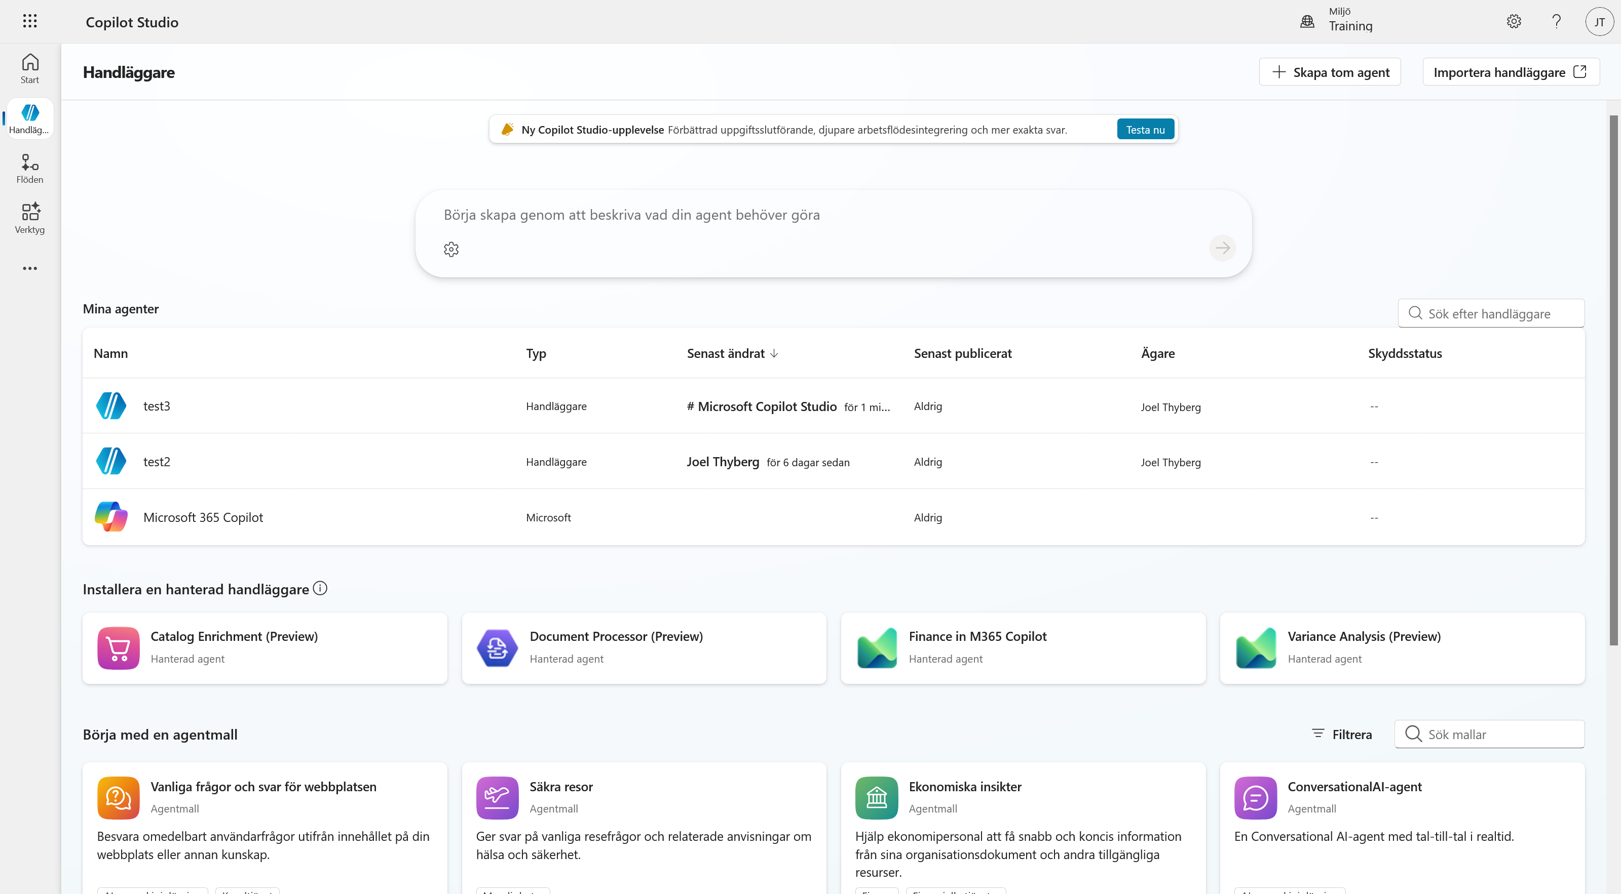Viewport: 1621px width, 894px height.
Task: Select the Säkra resor template
Action: click(x=644, y=829)
